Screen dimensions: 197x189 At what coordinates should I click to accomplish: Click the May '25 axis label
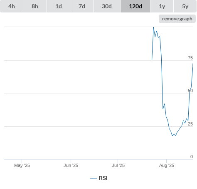22,165
